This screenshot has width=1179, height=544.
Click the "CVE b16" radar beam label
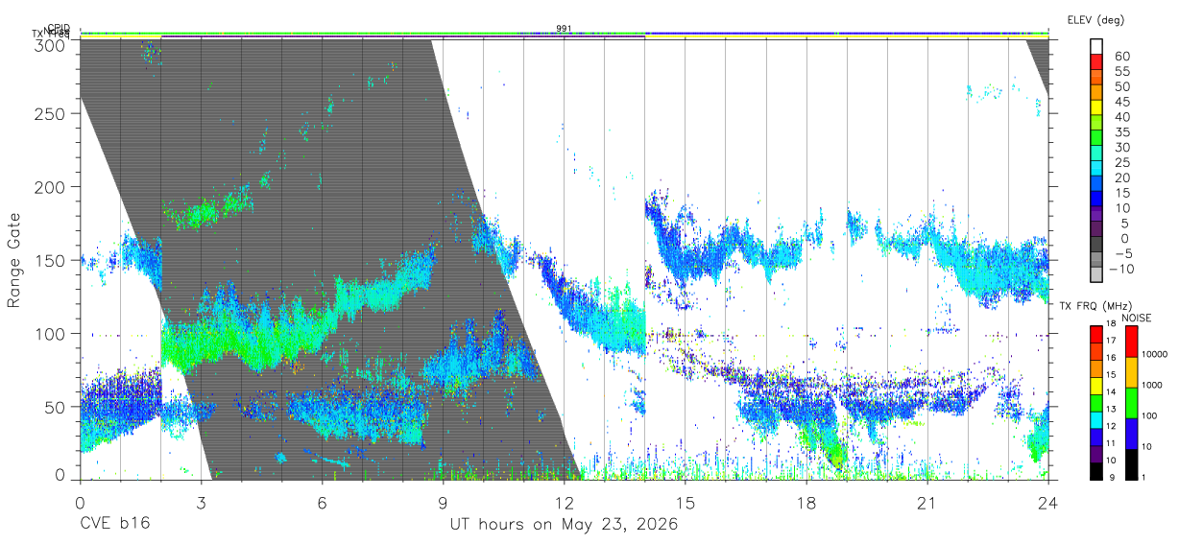pyautogui.click(x=114, y=525)
